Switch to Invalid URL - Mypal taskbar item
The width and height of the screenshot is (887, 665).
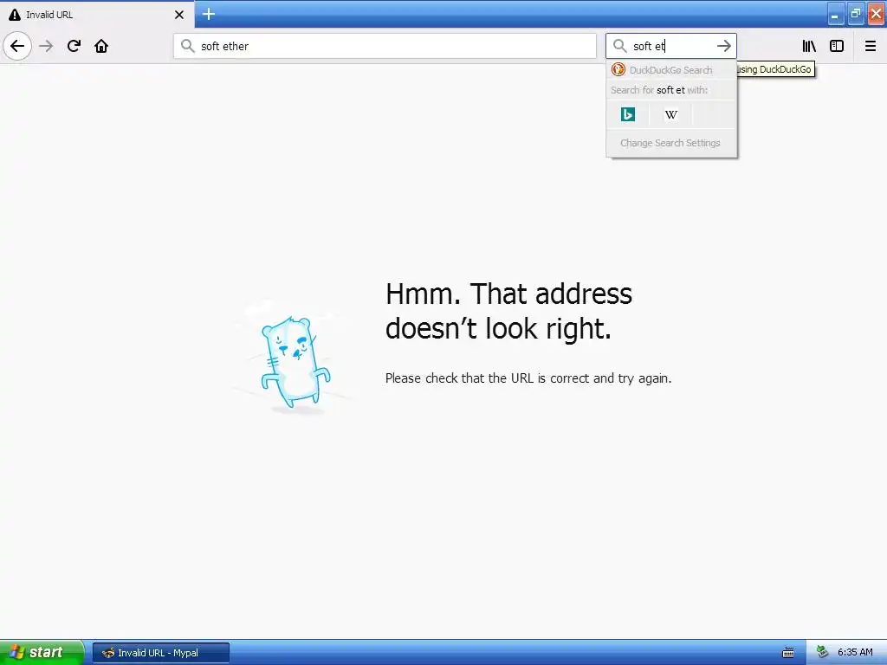click(160, 653)
